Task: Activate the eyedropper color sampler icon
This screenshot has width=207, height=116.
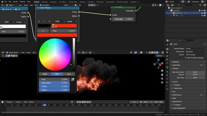Action: 73,79
